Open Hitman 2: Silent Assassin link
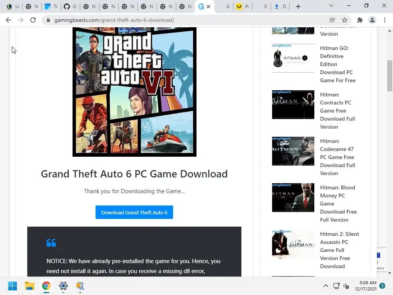Screen dimensions: 393x295 339,250
